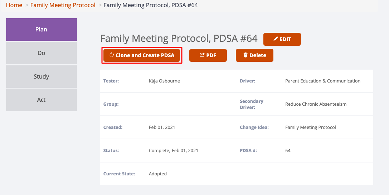The width and height of the screenshot is (389, 195).
Task: Click the Created date Feb 01, 2021
Action: [162, 127]
